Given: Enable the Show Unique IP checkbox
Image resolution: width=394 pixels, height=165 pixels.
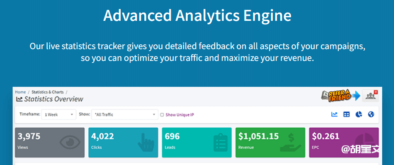Looking at the screenshot, I should [162, 115].
